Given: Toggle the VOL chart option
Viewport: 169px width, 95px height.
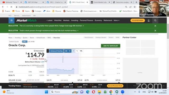Looking at the screenshot, I should 81,51.
